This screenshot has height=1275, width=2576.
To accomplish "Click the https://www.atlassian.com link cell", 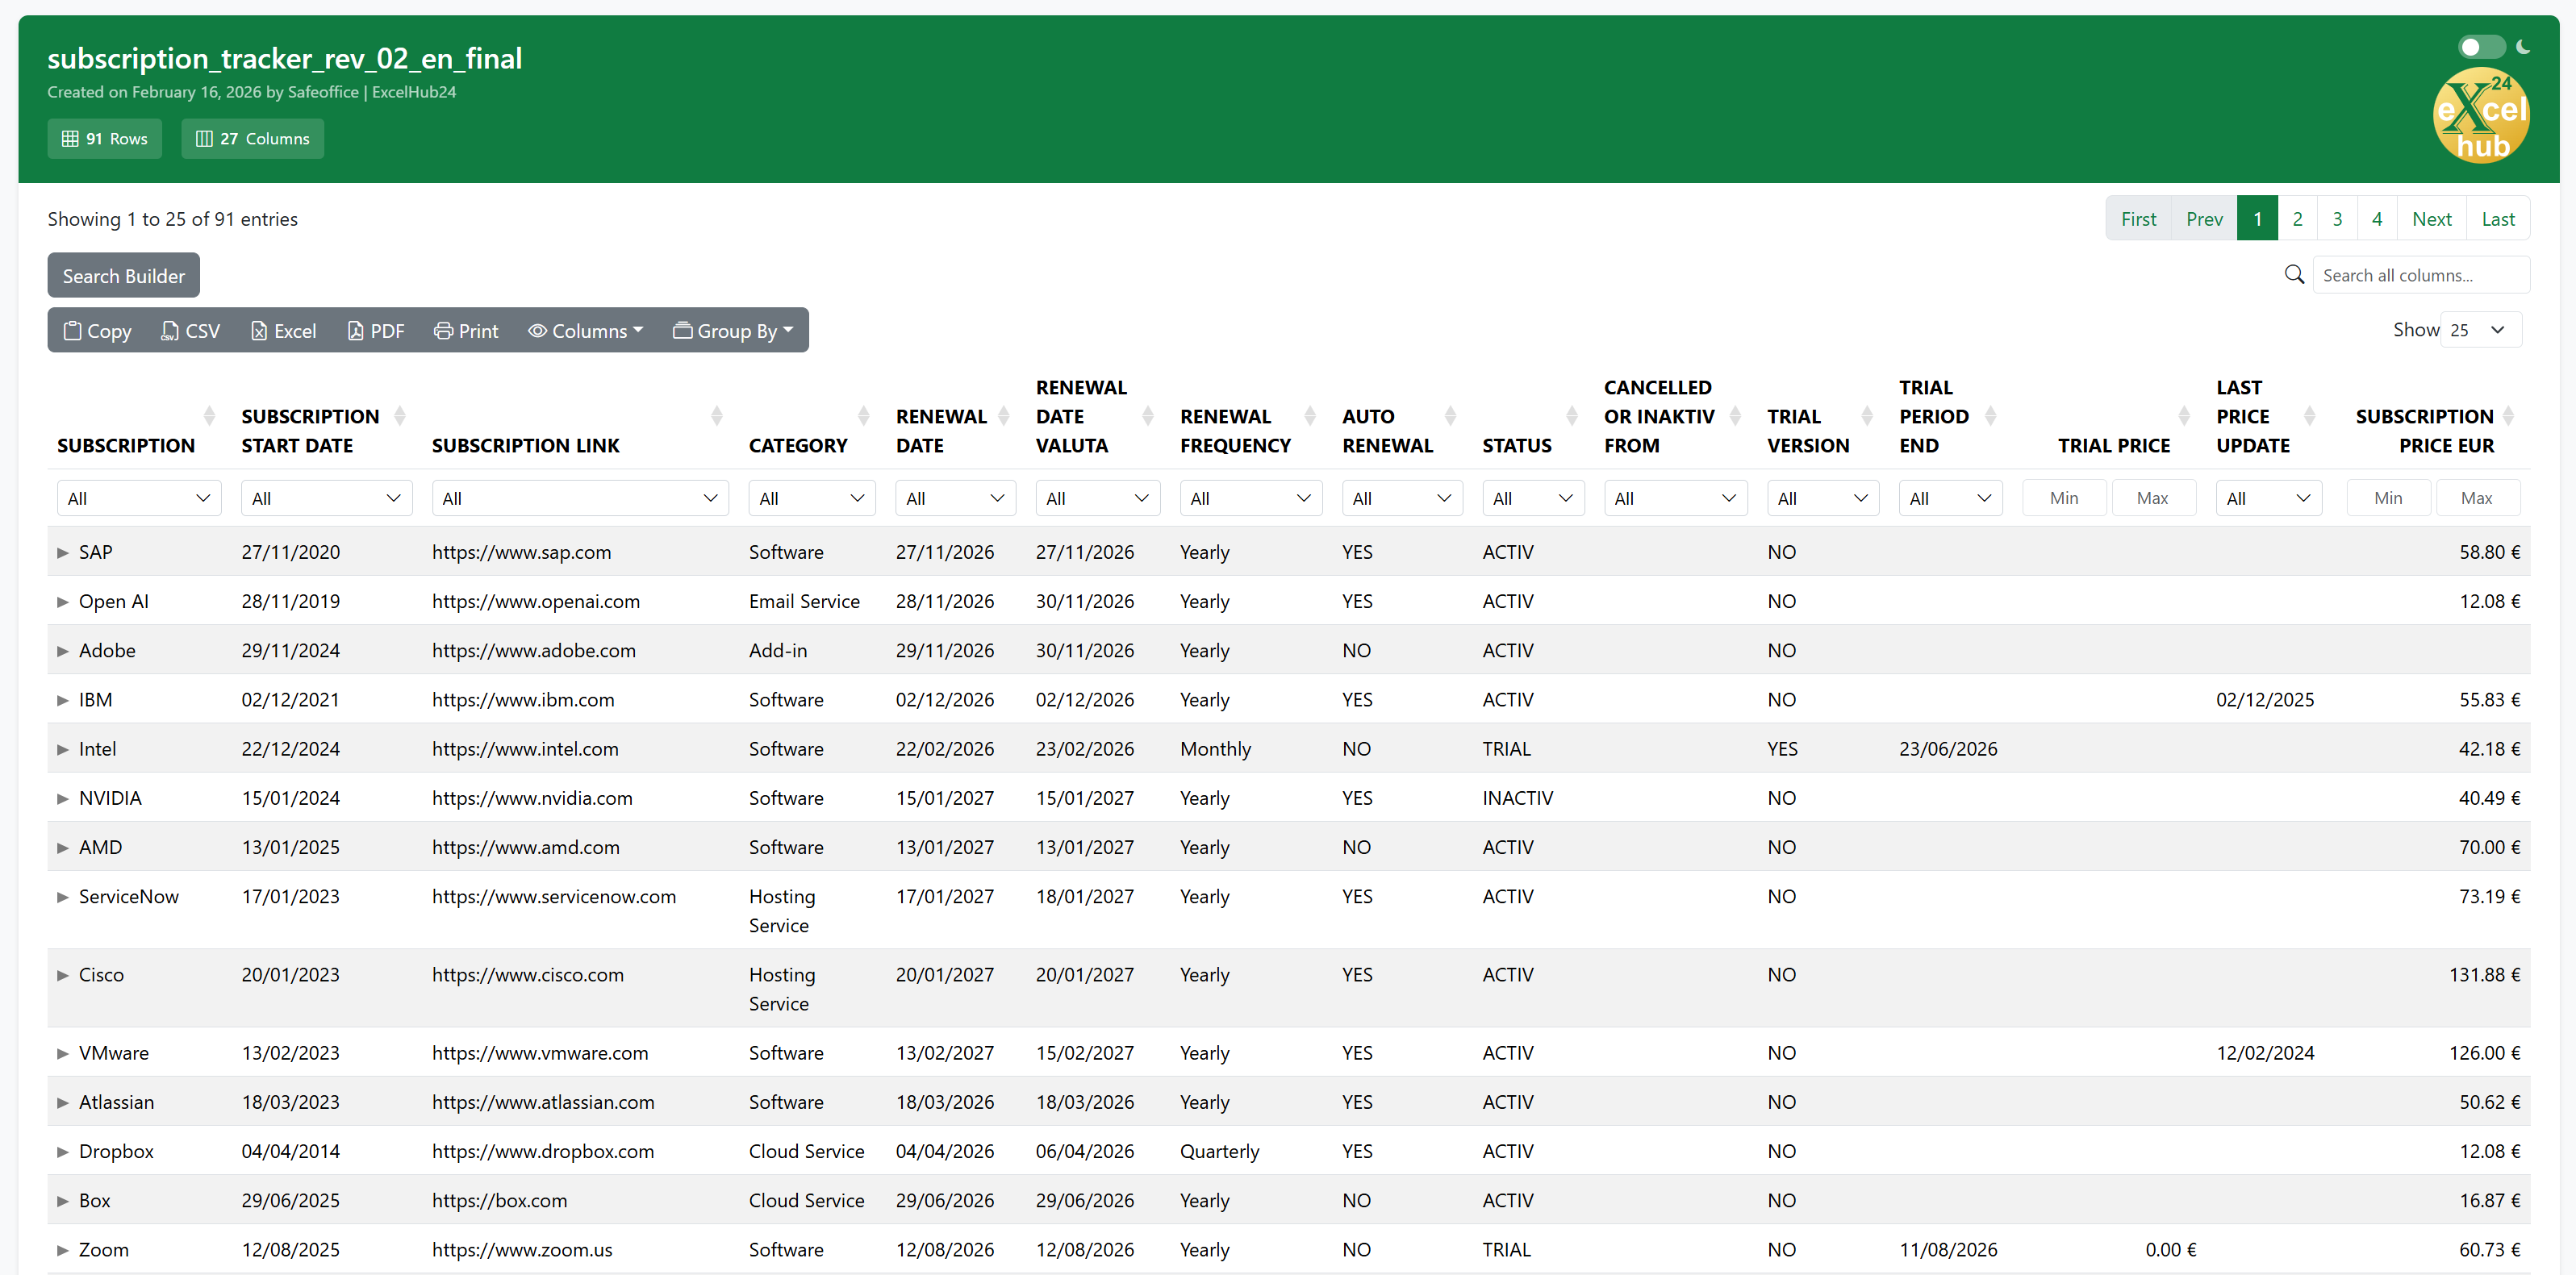I will tap(543, 1102).
